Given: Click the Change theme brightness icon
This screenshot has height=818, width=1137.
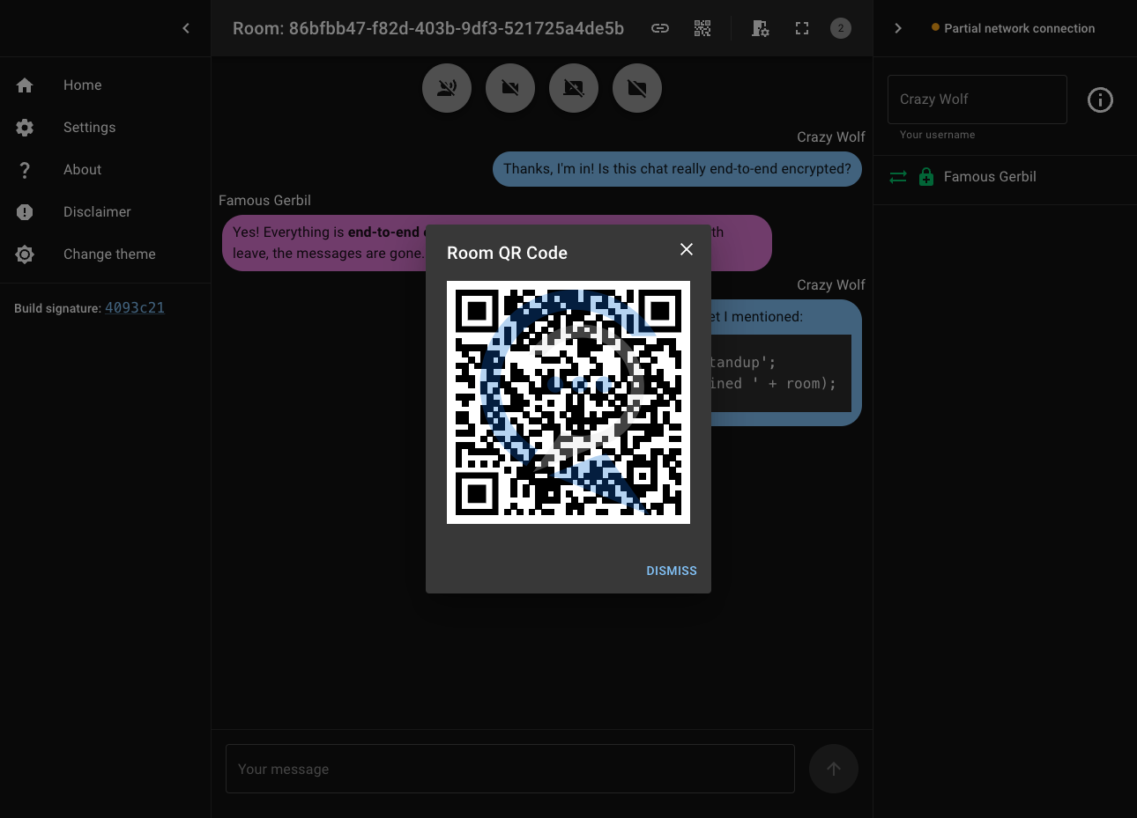Looking at the screenshot, I should tap(25, 254).
